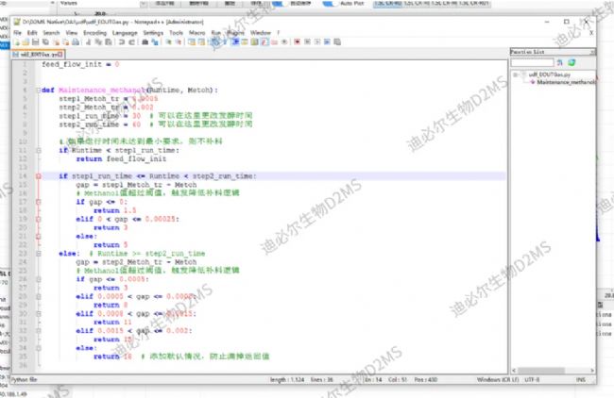Collapse the udf_EOUTGas.py node in Function List
The height and width of the screenshot is (398, 614).
pos(513,74)
